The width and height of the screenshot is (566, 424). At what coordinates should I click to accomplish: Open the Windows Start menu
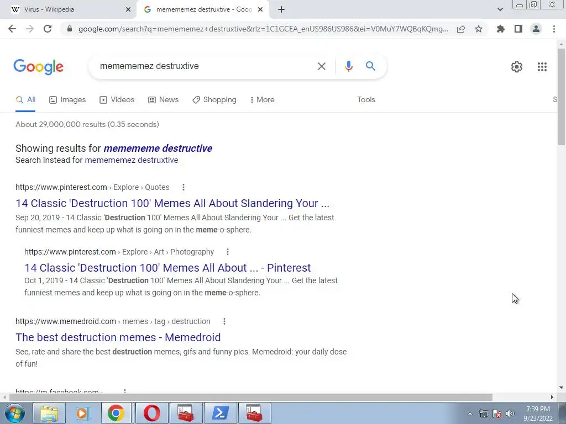click(x=15, y=413)
